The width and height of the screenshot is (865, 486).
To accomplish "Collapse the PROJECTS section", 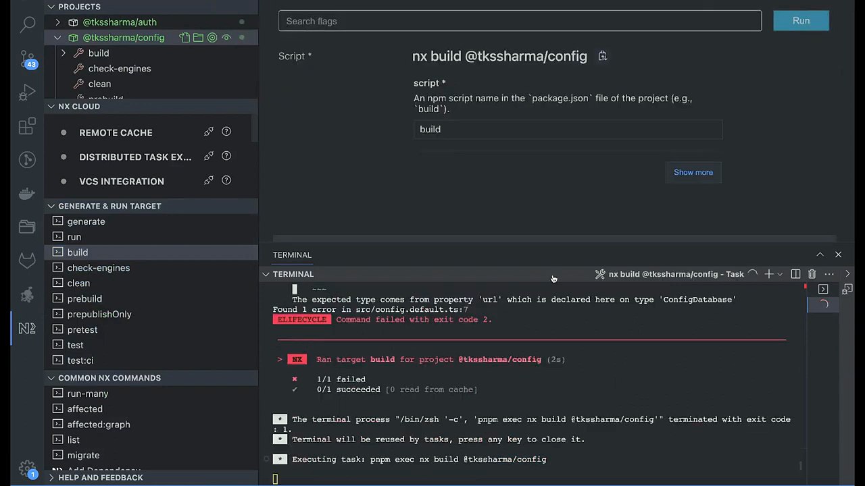I will pos(51,7).
